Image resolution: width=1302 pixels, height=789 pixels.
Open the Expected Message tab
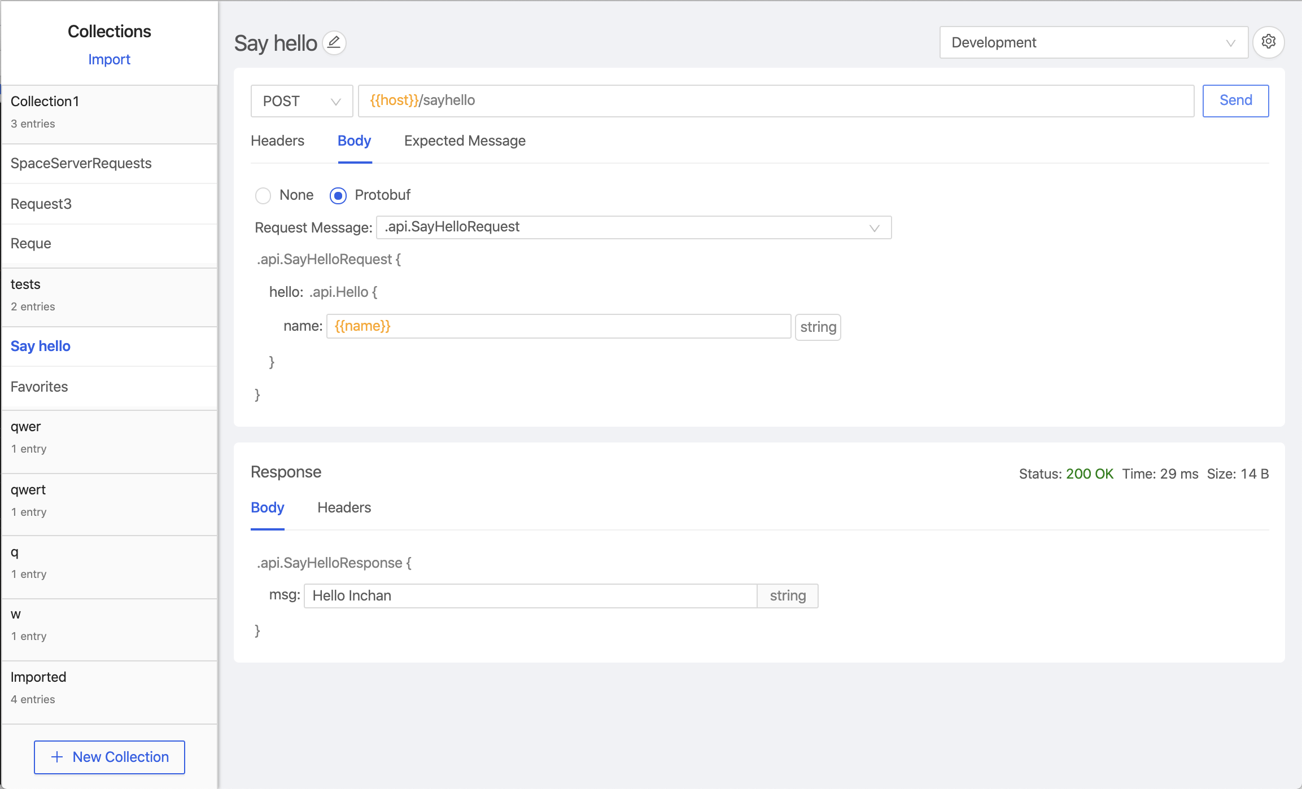[x=464, y=141]
